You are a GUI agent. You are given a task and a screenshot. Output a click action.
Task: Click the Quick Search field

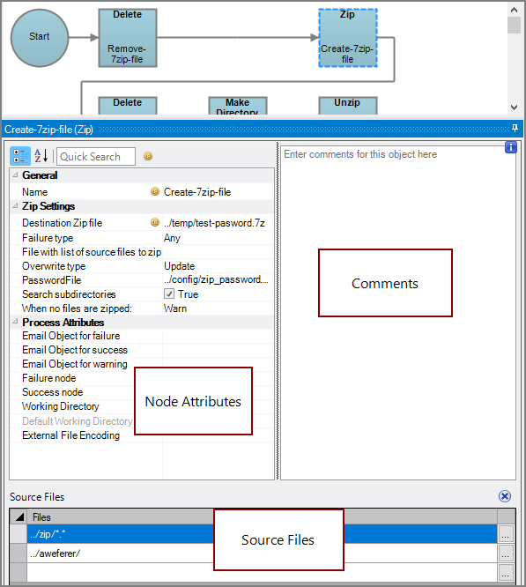[x=96, y=156]
